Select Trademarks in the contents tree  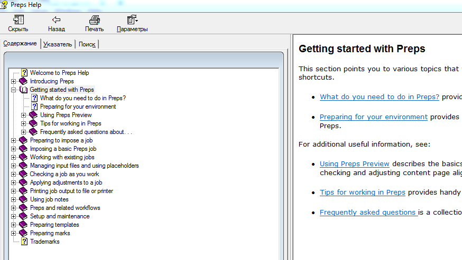coord(45,242)
